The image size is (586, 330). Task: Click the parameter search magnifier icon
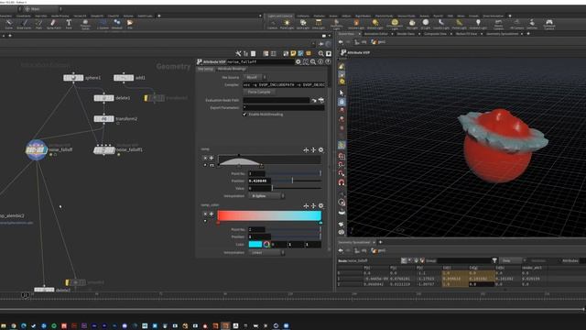(313, 61)
